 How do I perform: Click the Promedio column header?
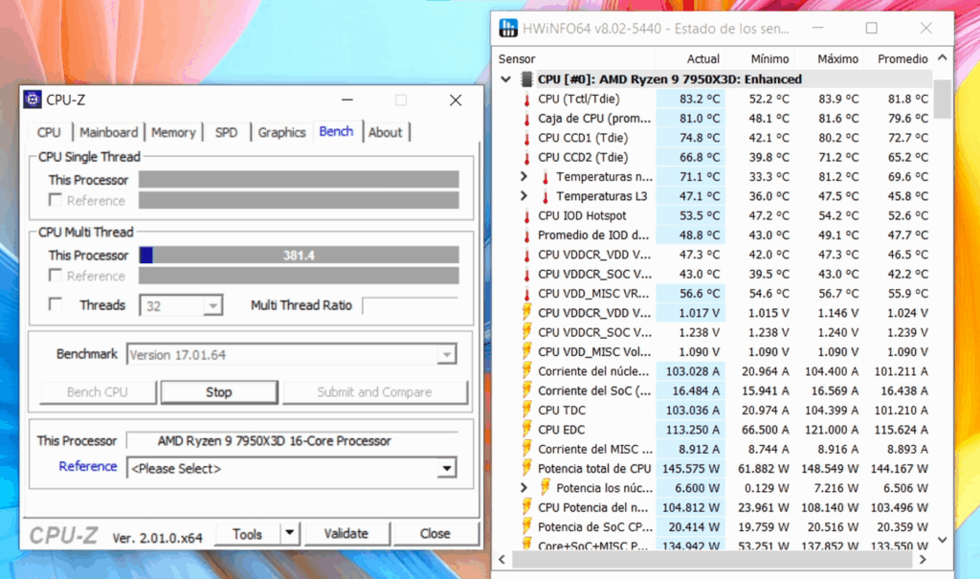pos(902,59)
